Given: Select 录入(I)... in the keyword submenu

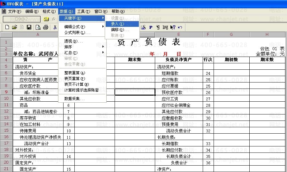Looking at the screenshot, I should (x=122, y=24).
